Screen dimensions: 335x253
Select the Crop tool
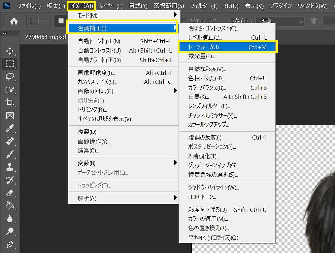click(x=10, y=103)
